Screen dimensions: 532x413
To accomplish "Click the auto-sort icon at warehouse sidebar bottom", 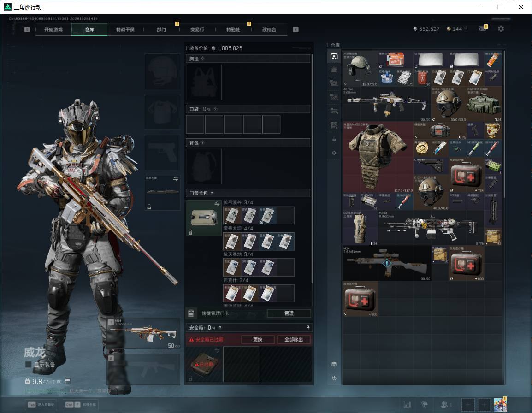I will [x=334, y=378].
